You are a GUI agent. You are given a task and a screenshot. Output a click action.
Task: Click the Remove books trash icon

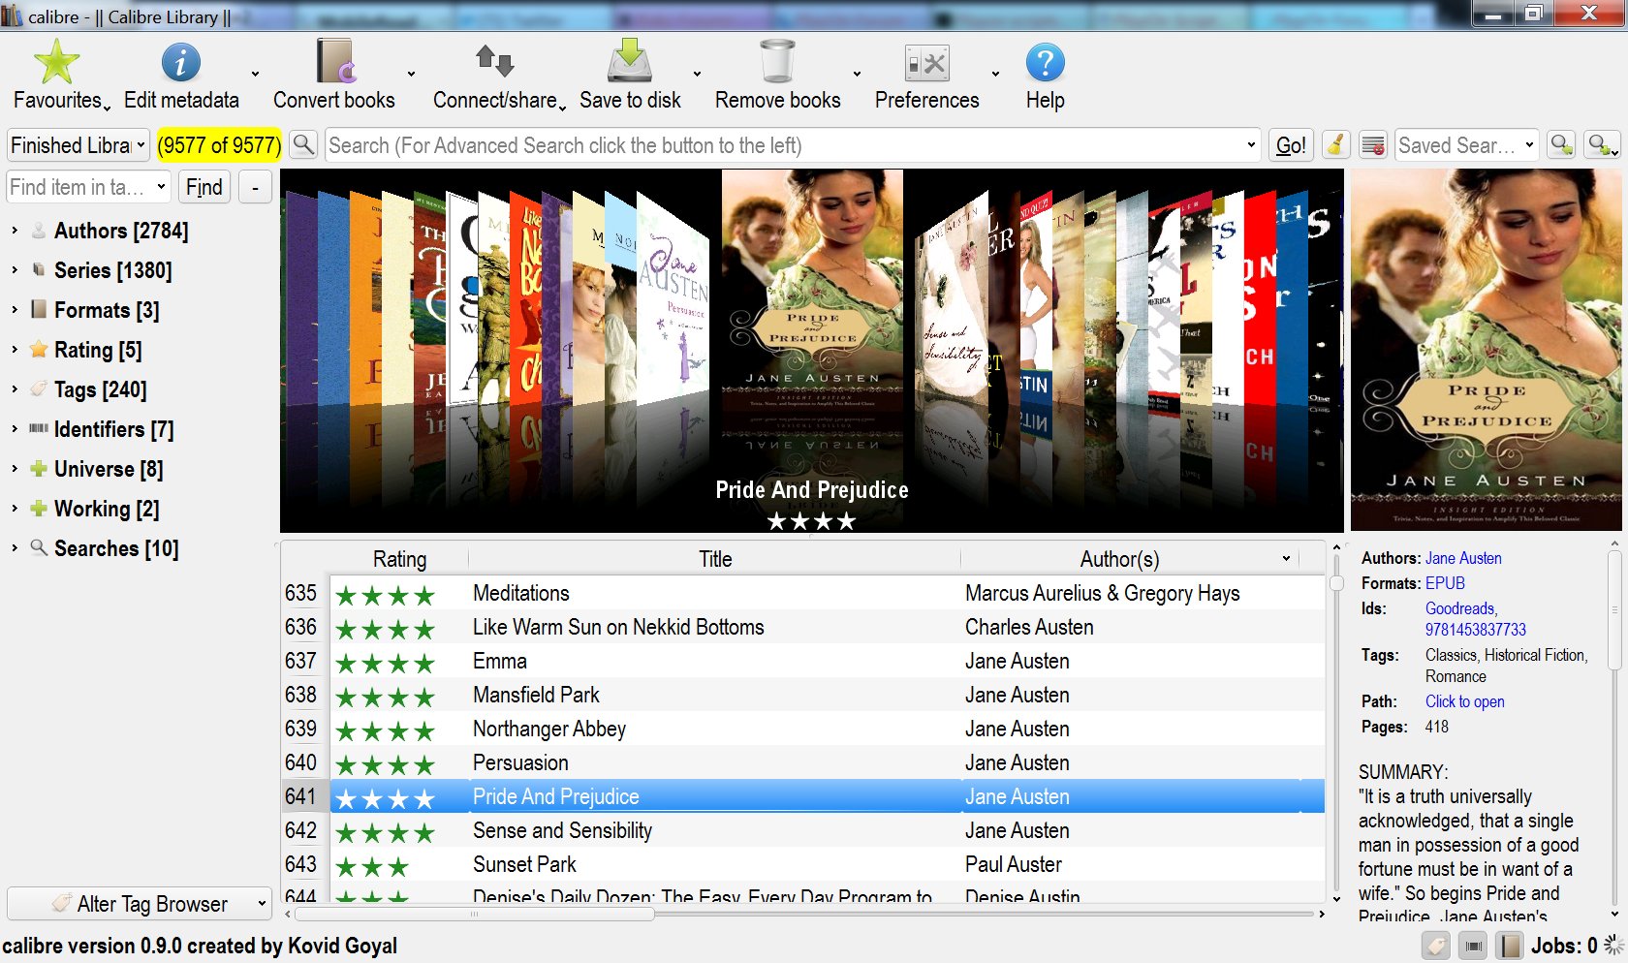[x=777, y=61]
